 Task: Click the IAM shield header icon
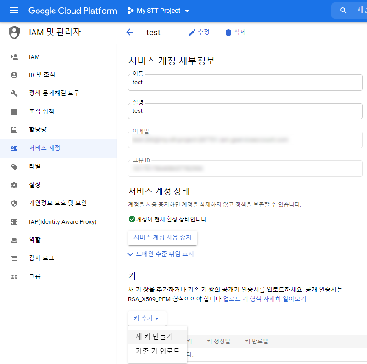[14, 32]
